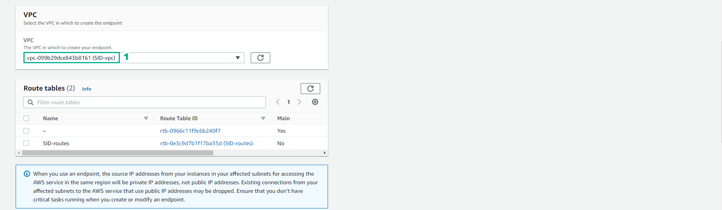
Task: Open rtb-0e3c9d7b1f17ba35d (SID-routes) link
Action: pos(206,143)
